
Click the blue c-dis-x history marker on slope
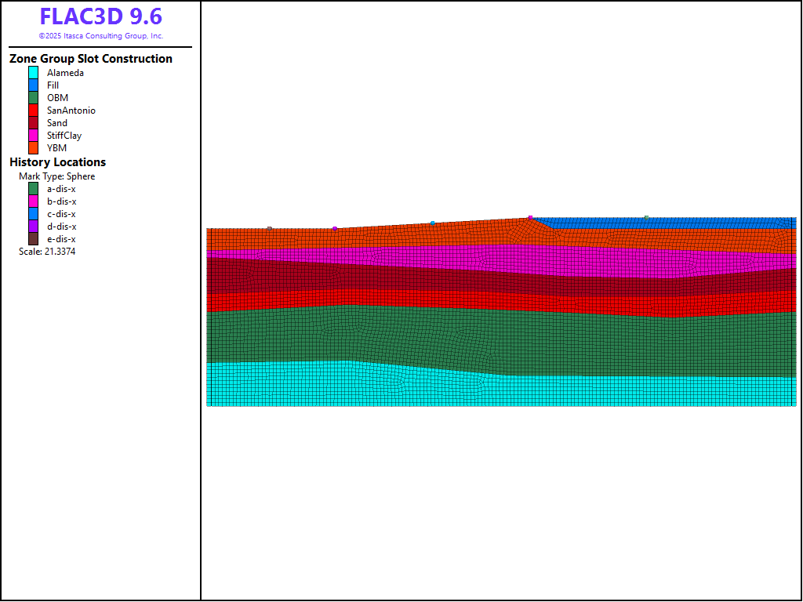click(432, 223)
